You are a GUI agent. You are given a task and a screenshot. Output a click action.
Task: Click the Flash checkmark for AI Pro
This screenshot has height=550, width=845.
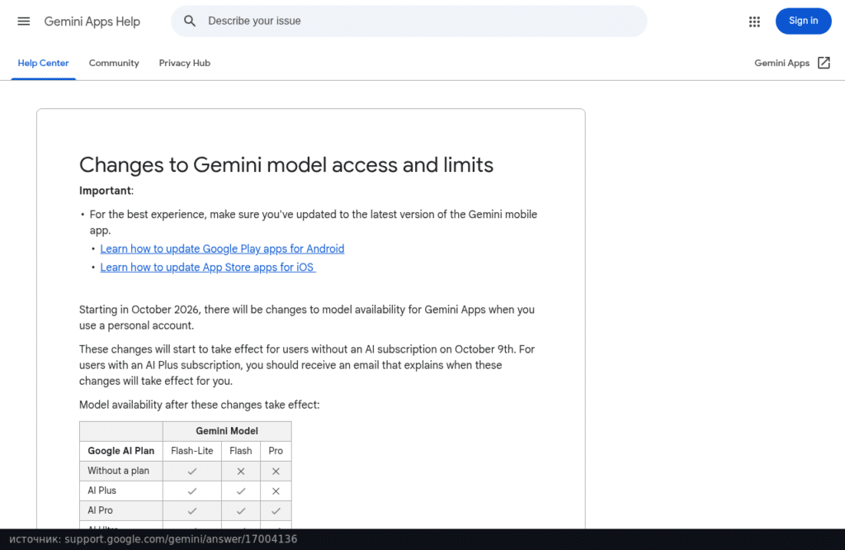[x=241, y=510]
